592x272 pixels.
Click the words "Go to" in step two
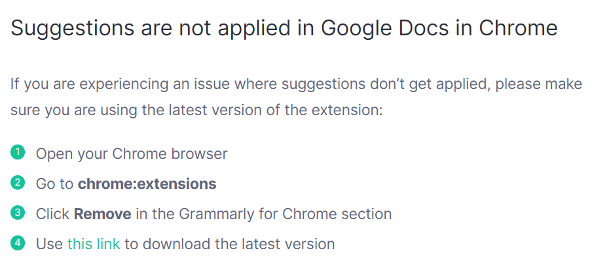tap(54, 184)
